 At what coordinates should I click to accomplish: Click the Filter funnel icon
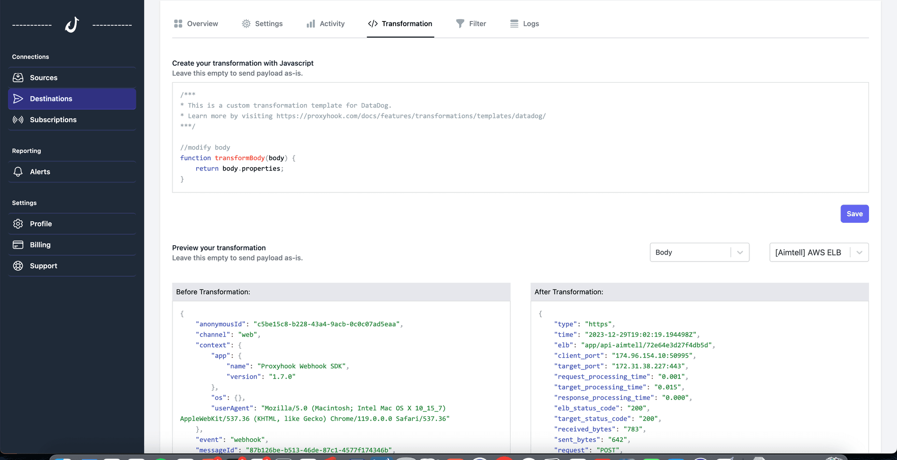click(x=460, y=23)
